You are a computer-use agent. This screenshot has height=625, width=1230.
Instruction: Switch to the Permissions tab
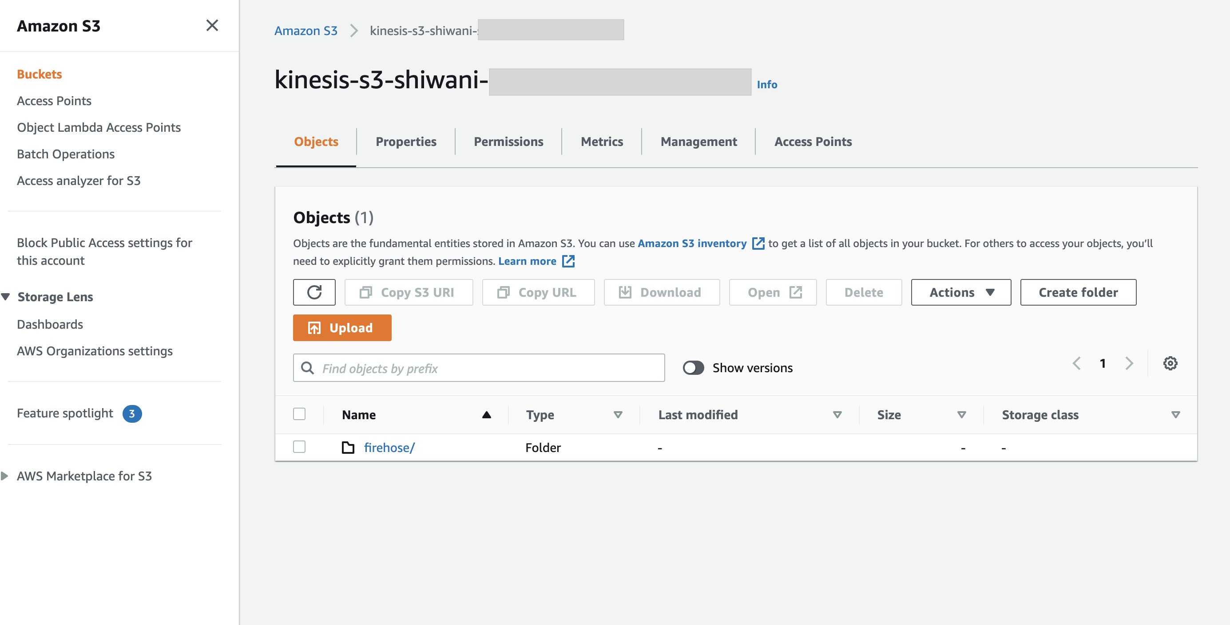(508, 141)
